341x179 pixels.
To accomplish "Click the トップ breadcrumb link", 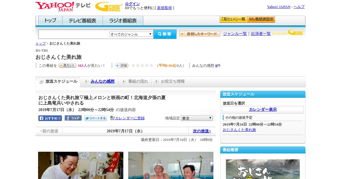I will 41,43.
